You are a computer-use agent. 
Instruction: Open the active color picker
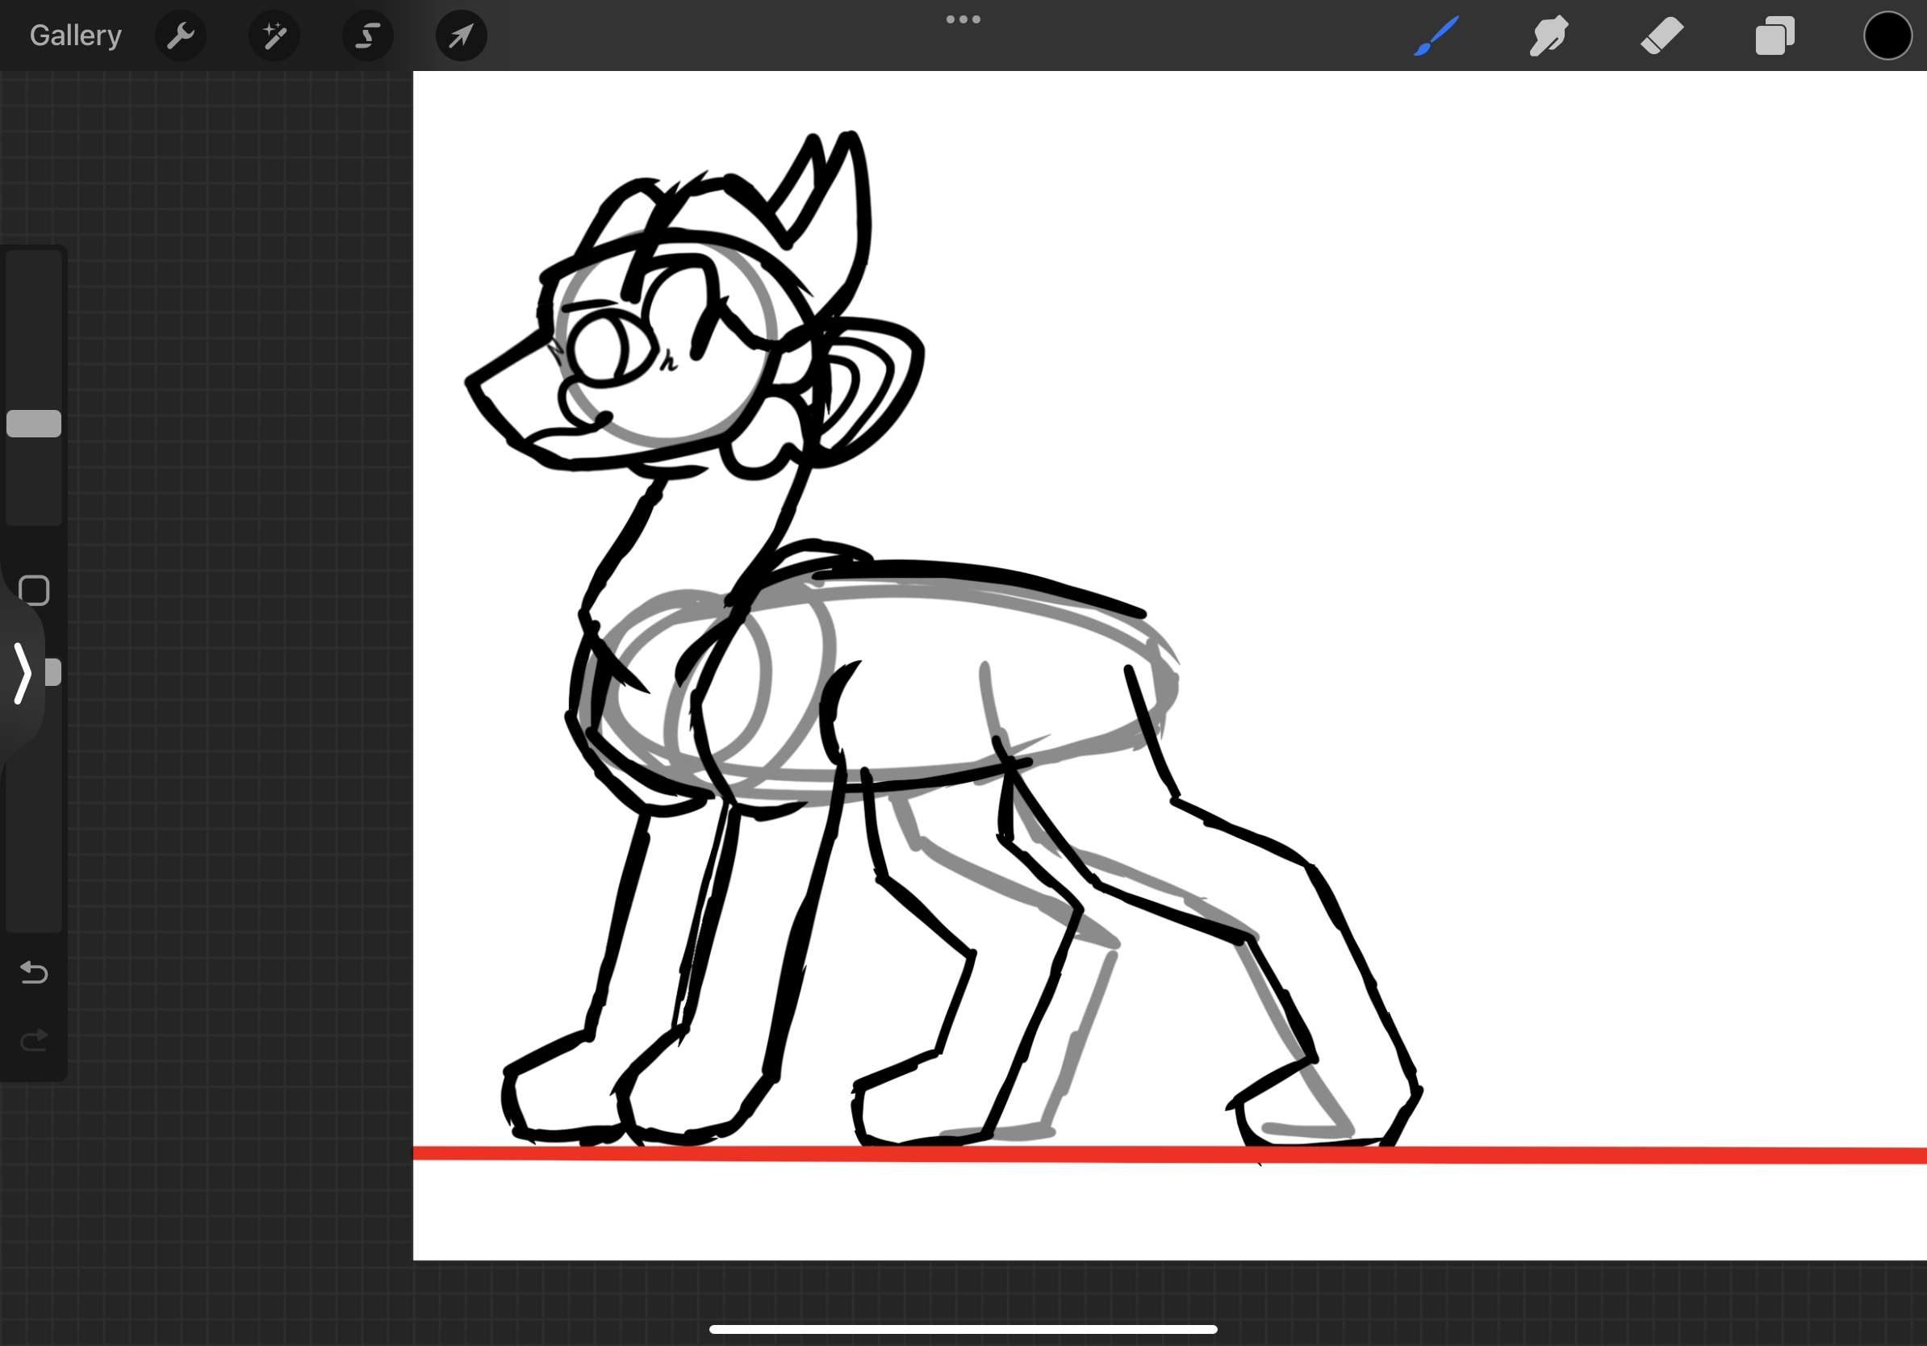click(1887, 36)
